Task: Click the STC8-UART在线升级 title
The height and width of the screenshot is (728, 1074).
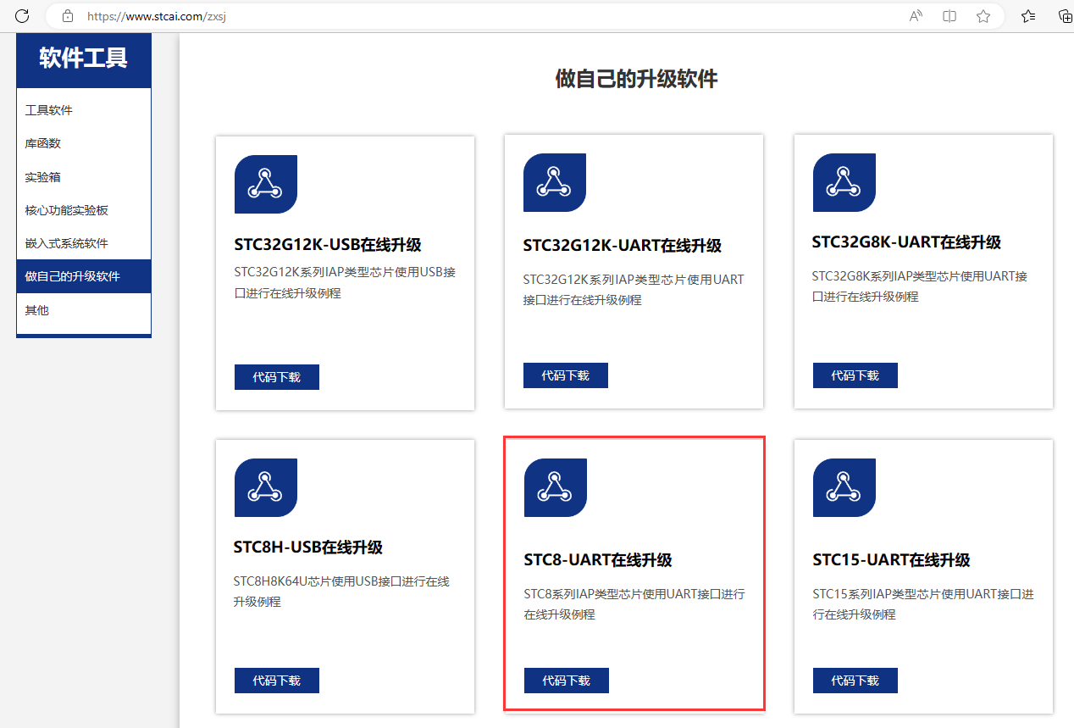Action: [598, 560]
